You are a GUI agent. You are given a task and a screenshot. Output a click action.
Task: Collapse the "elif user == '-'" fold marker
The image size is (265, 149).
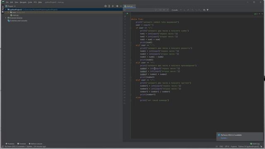tap(130, 46)
